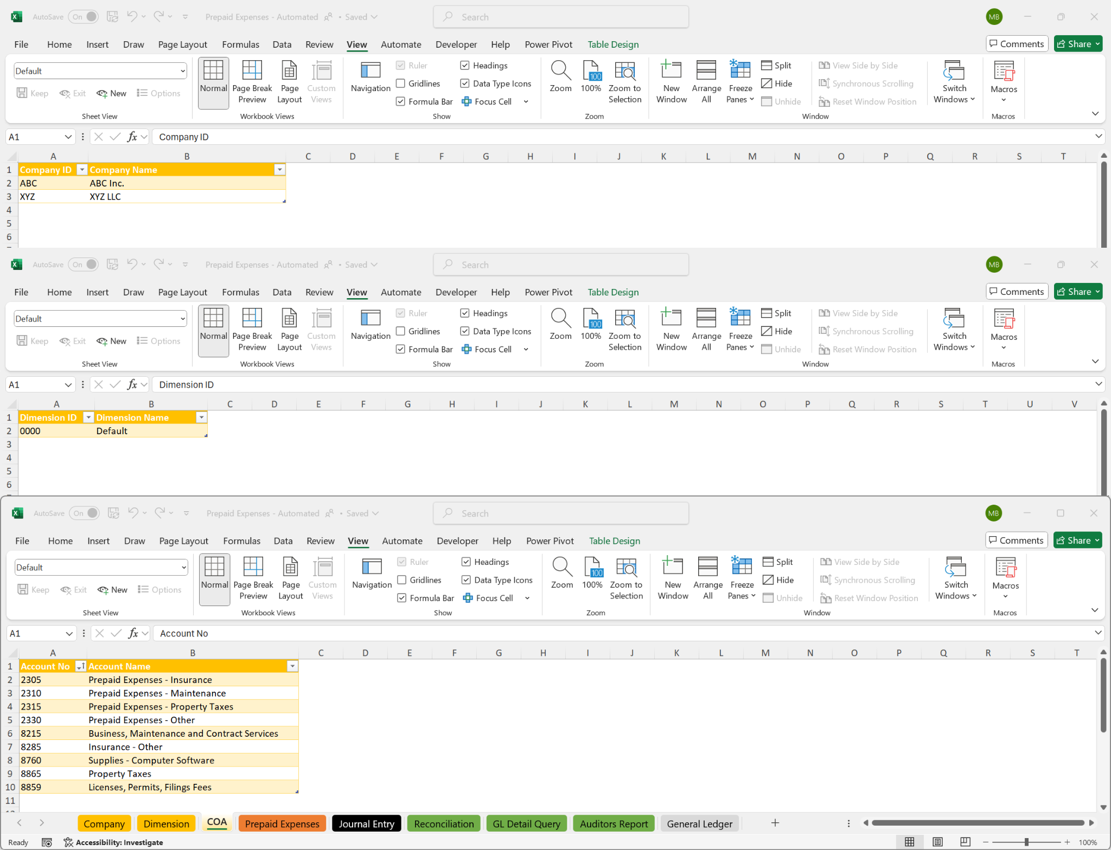This screenshot has height=850, width=1111.
Task: Click Page Break Preview in the bottommost window
Action: point(253,578)
